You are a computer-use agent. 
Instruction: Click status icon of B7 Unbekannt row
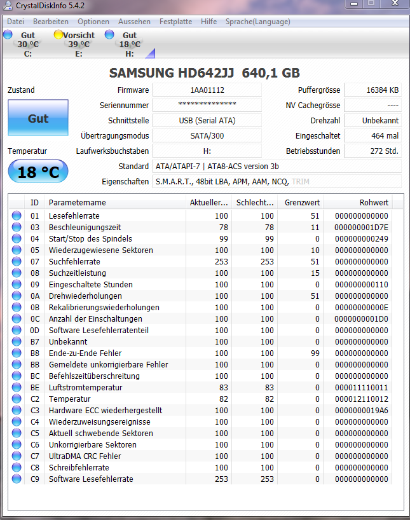(17, 341)
